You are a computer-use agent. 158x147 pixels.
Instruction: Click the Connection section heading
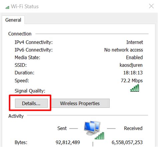coord(20,34)
